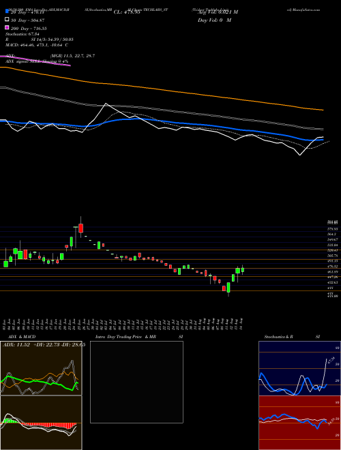The width and height of the screenshot is (341, 450).
Task: Open the ADX indicator chart panel
Action: (41, 368)
